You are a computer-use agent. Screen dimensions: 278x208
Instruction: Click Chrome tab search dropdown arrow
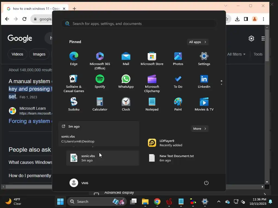point(226,6)
